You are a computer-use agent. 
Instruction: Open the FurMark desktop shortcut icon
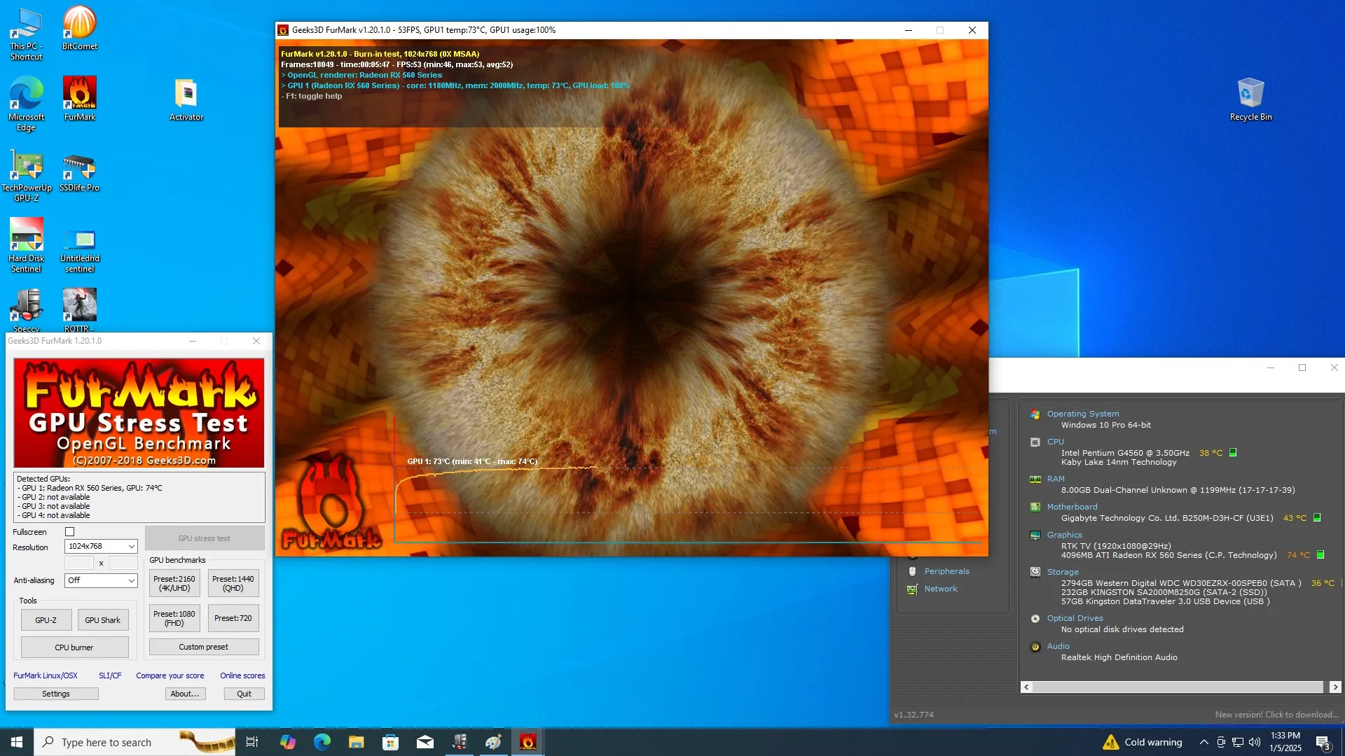(x=79, y=99)
